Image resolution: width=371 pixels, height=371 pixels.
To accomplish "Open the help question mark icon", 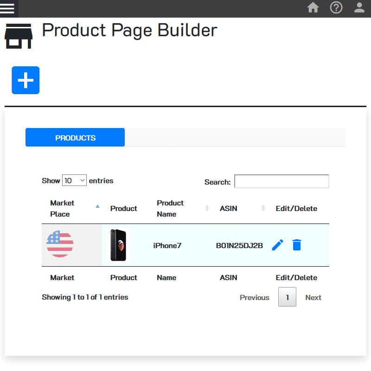I will click(x=336, y=8).
